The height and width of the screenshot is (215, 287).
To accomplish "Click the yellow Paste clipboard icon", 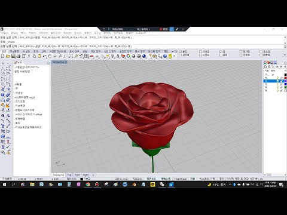I will [39, 56].
